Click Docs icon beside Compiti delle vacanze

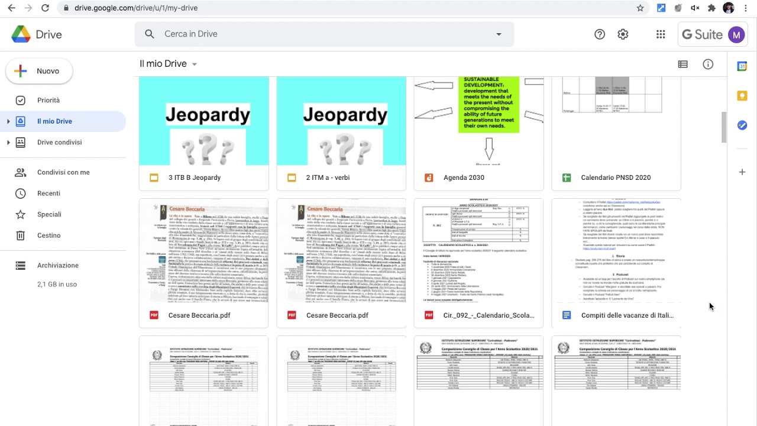click(567, 315)
